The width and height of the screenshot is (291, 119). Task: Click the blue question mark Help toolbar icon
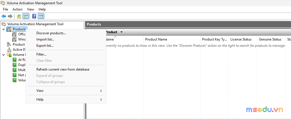(34, 16)
